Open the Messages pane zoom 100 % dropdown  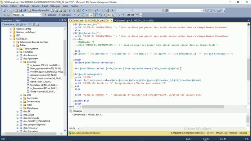[x=78, y=128]
